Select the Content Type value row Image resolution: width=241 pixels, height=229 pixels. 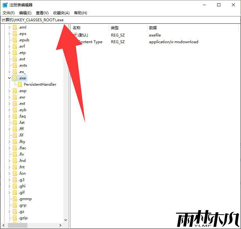[x=91, y=42]
